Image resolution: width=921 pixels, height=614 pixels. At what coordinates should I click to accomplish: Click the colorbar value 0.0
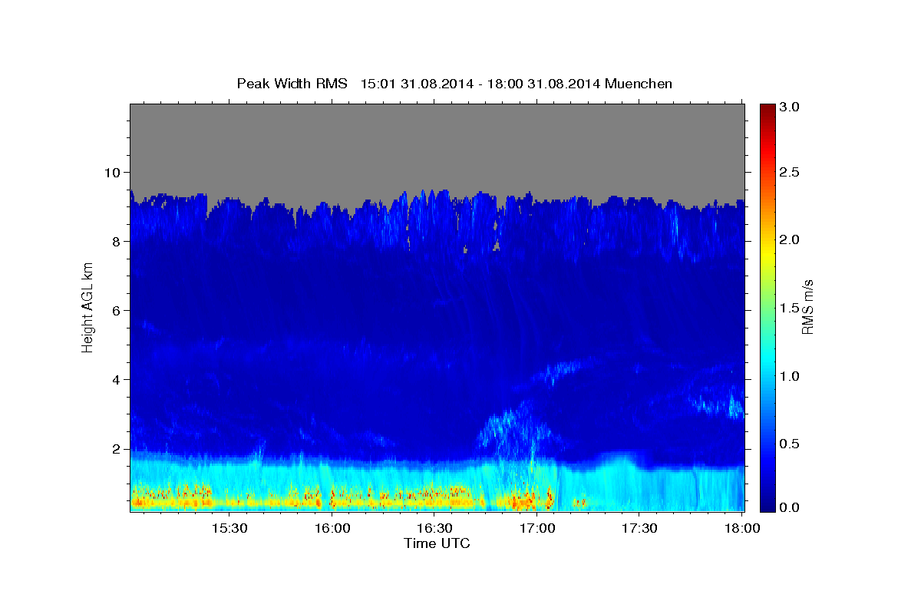791,508
